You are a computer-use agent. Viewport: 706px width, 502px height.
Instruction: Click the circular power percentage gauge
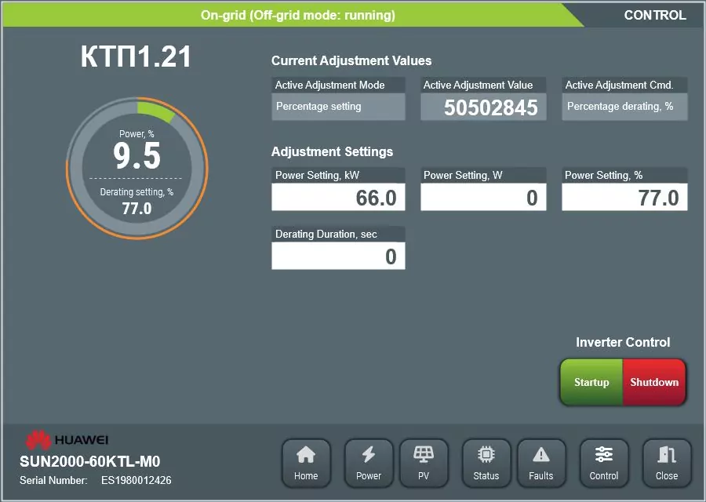(136, 168)
